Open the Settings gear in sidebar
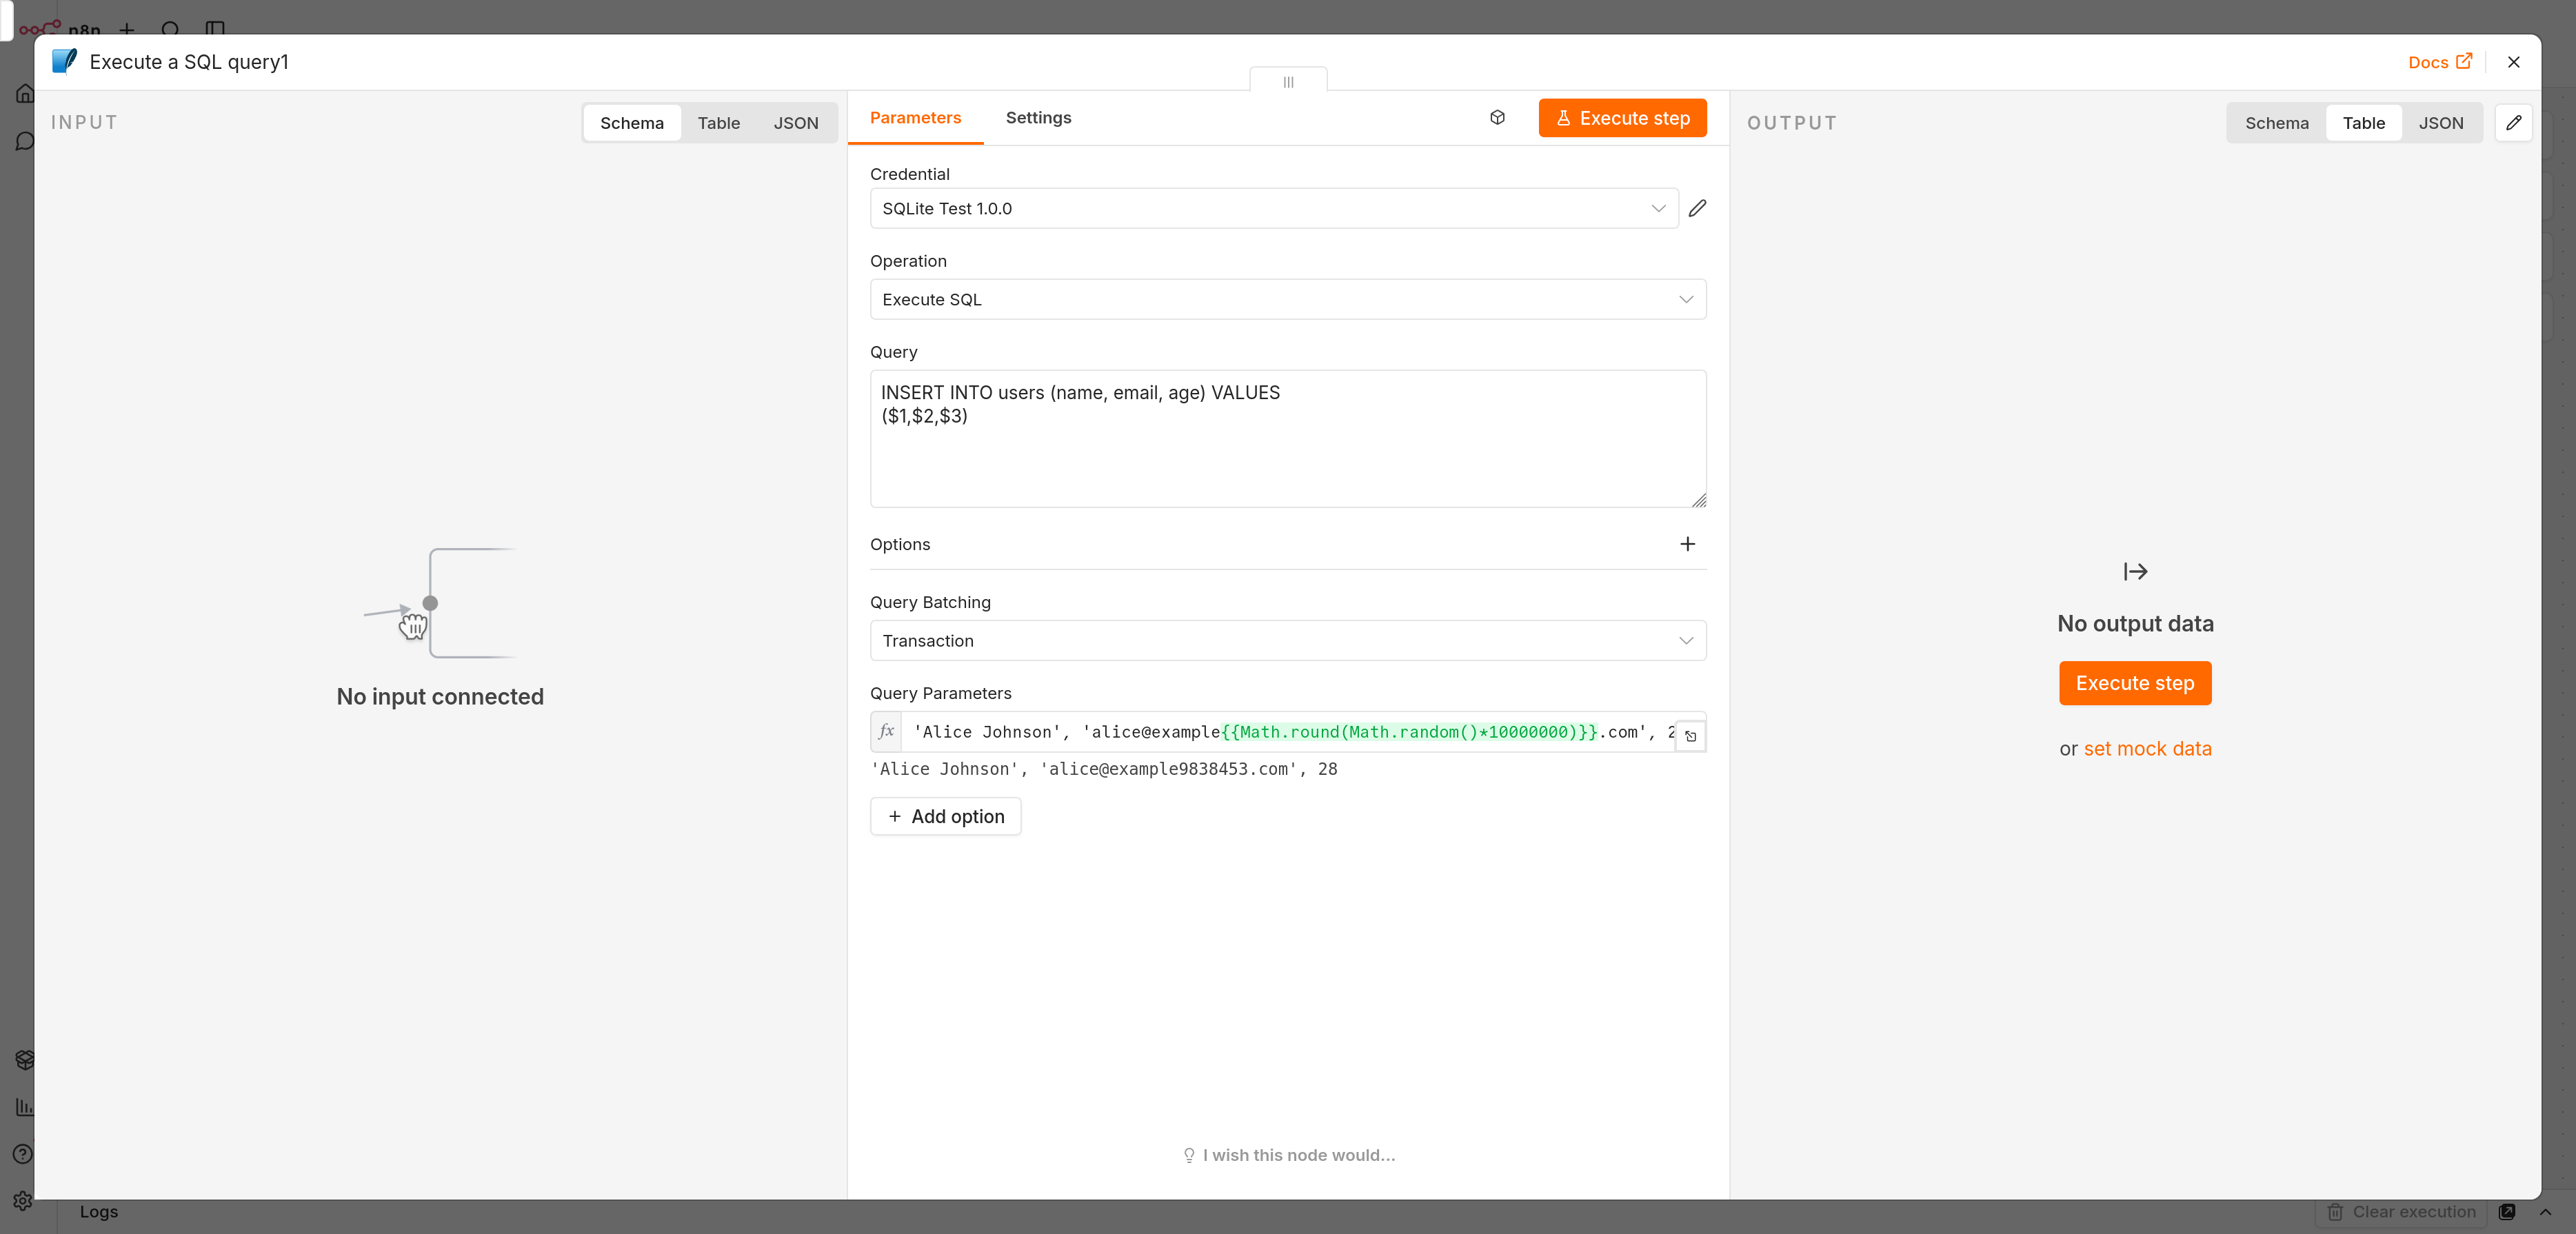The width and height of the screenshot is (2576, 1234). [x=22, y=1201]
